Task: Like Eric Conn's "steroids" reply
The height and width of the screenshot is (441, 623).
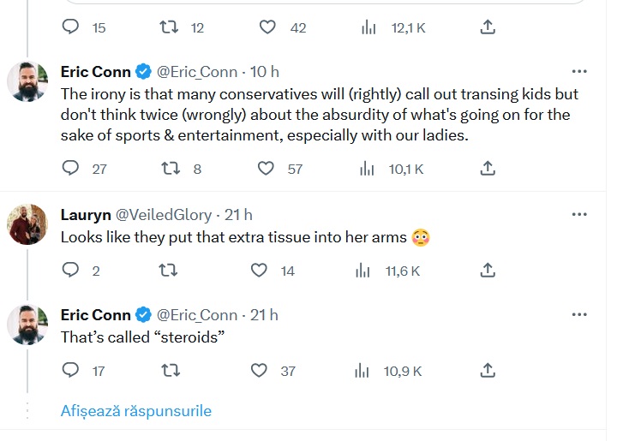Action: point(260,370)
